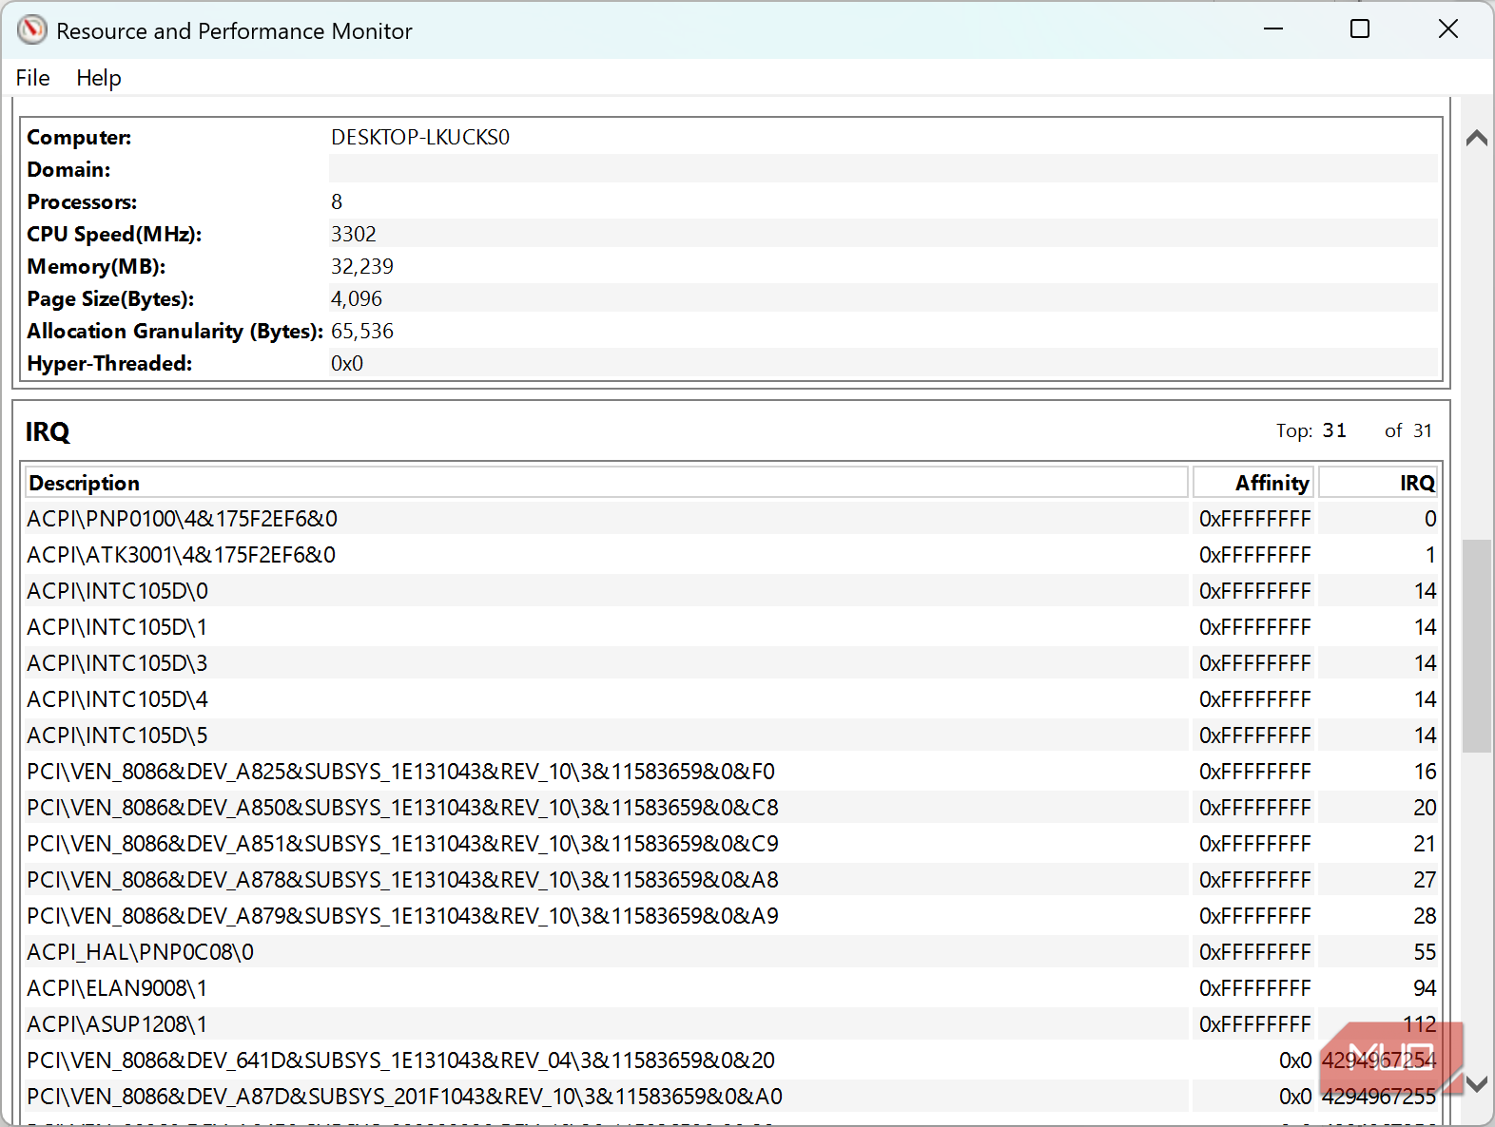
Task: Select the ACPI\INTC105D\3 row
Action: (x=731, y=663)
